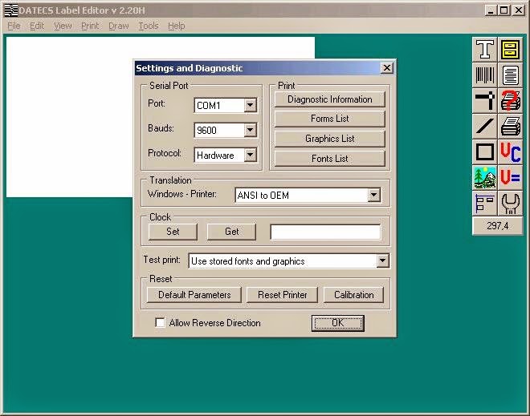Viewport: 530px width, 416px height.
Task: Open the Test print options dropdown
Action: pos(382,261)
